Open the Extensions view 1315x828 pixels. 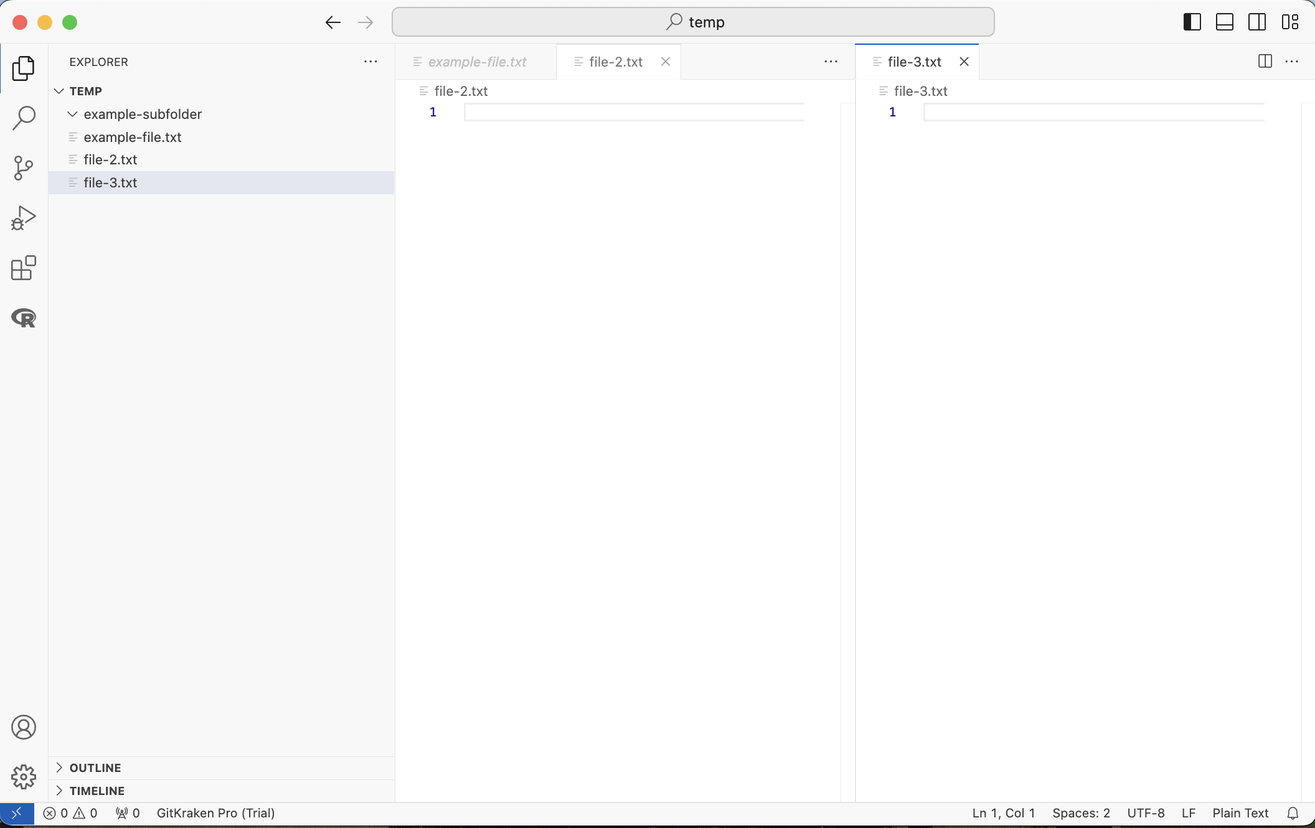[x=24, y=268]
